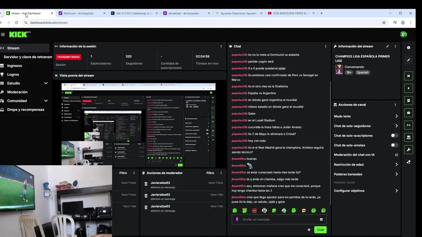Switch to the Apuestas Deportivas browser tab

[239, 13]
